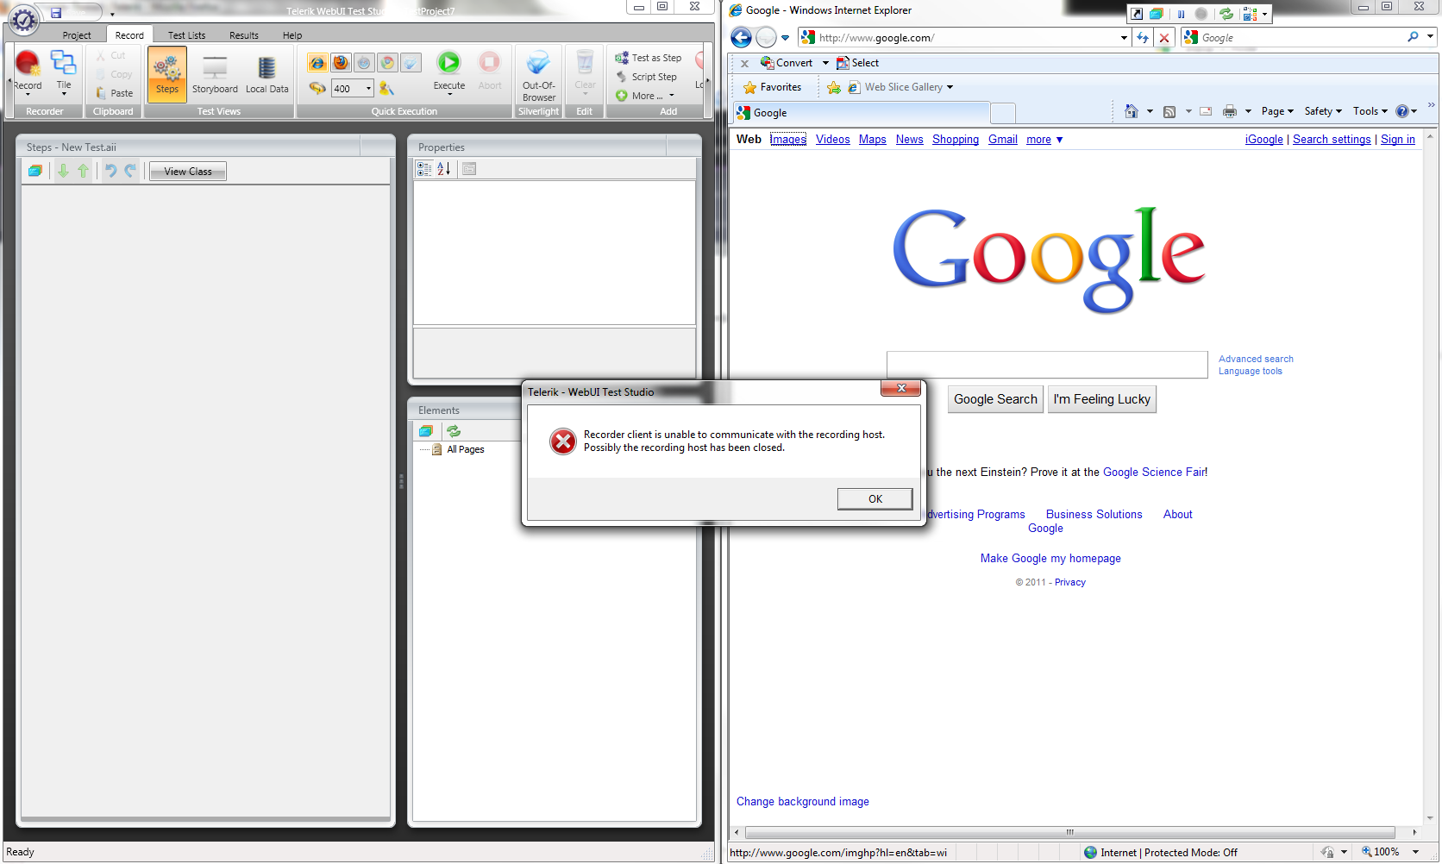This screenshot has height=864, width=1442.
Task: Click the execution delay icon beside 400
Action: (317, 88)
